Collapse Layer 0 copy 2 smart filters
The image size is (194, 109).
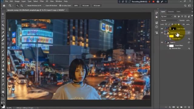(191, 33)
